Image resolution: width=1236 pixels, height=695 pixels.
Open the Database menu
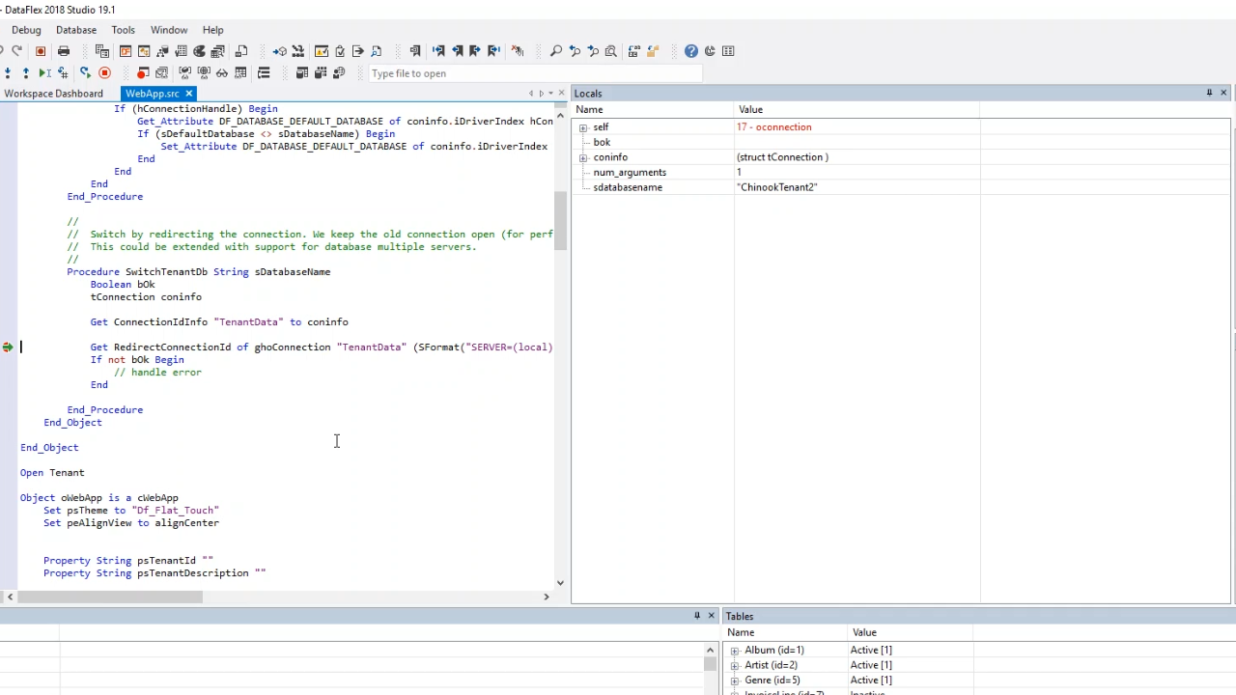click(x=75, y=30)
